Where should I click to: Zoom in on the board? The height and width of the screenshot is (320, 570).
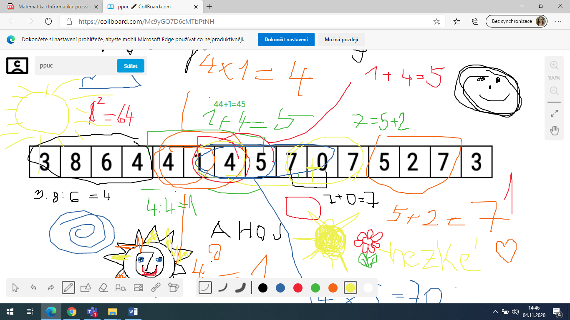(554, 65)
